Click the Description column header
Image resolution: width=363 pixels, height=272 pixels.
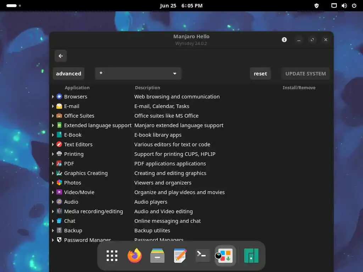pos(147,88)
